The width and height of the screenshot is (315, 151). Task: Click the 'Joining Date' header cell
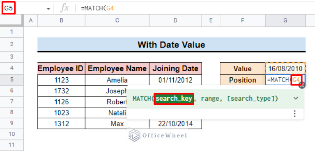pyautogui.click(x=175, y=68)
